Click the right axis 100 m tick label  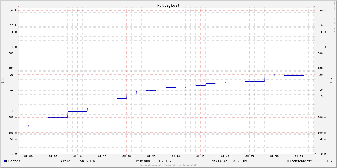tap(322, 133)
